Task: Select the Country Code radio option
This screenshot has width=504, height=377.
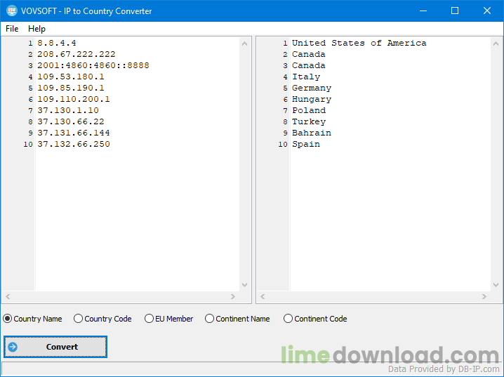Action: [102, 319]
